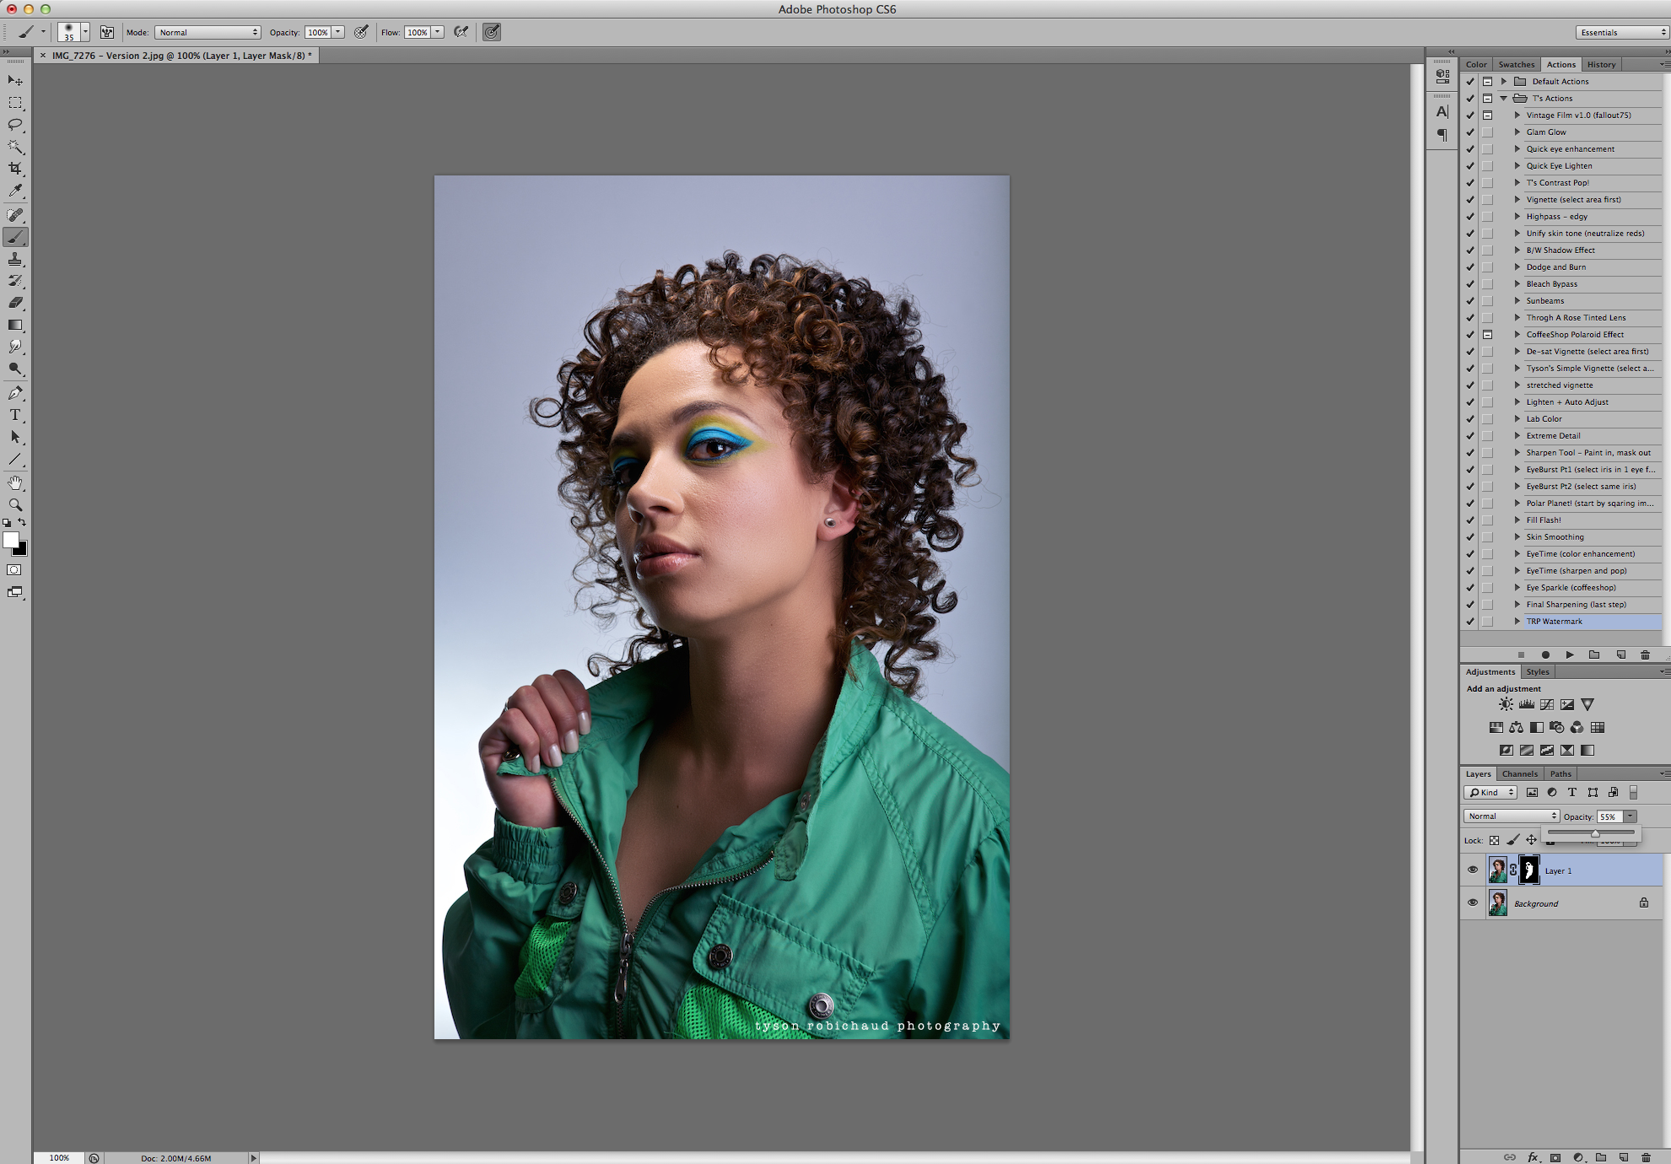Toggle Layer 1 visibility eye
This screenshot has height=1164, width=1671.
click(x=1473, y=870)
